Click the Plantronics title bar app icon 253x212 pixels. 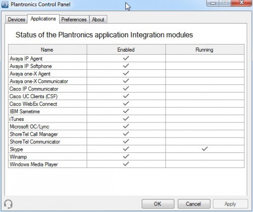click(x=5, y=4)
